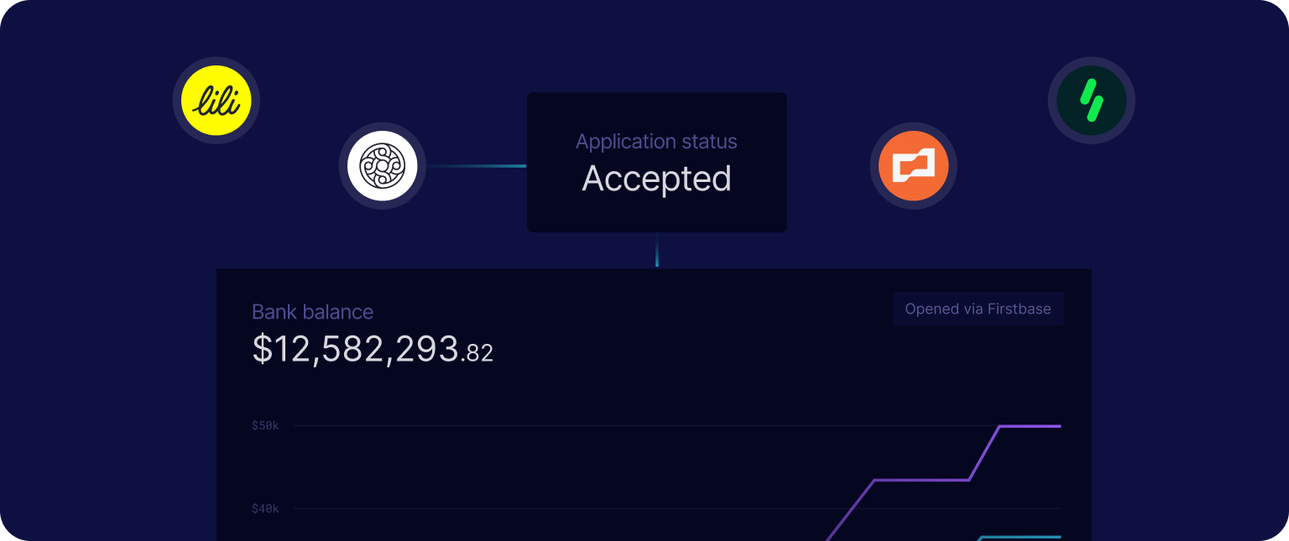Click purple line's top plateau at $50k

(x=1030, y=426)
